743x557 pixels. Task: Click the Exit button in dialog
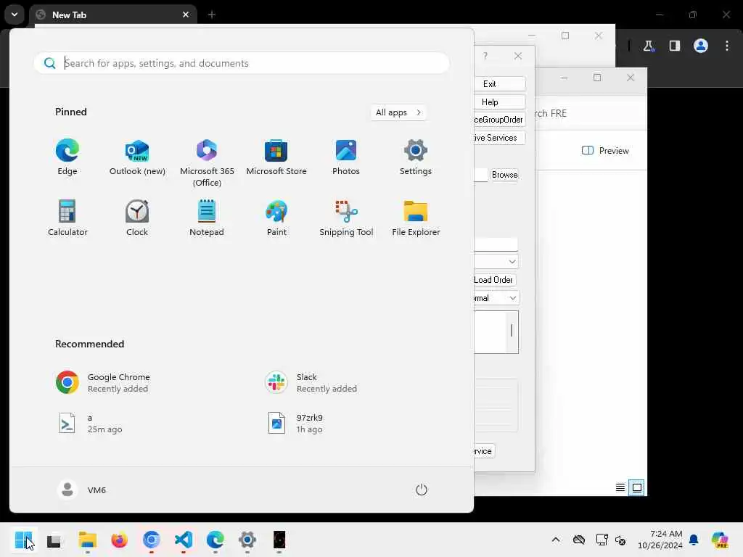pyautogui.click(x=499, y=84)
